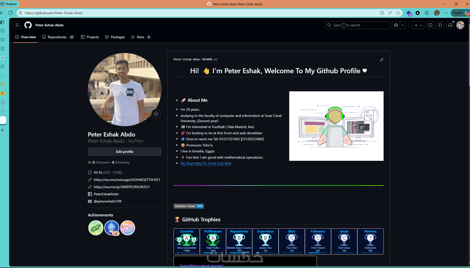Click the Reviews trophy card
470x268 pixels.
pyautogui.click(x=370, y=241)
